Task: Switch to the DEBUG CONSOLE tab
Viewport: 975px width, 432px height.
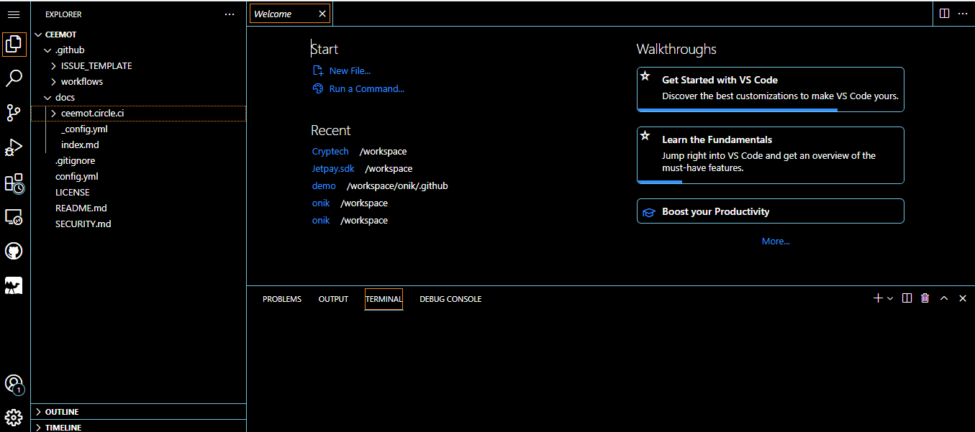Action: click(450, 299)
